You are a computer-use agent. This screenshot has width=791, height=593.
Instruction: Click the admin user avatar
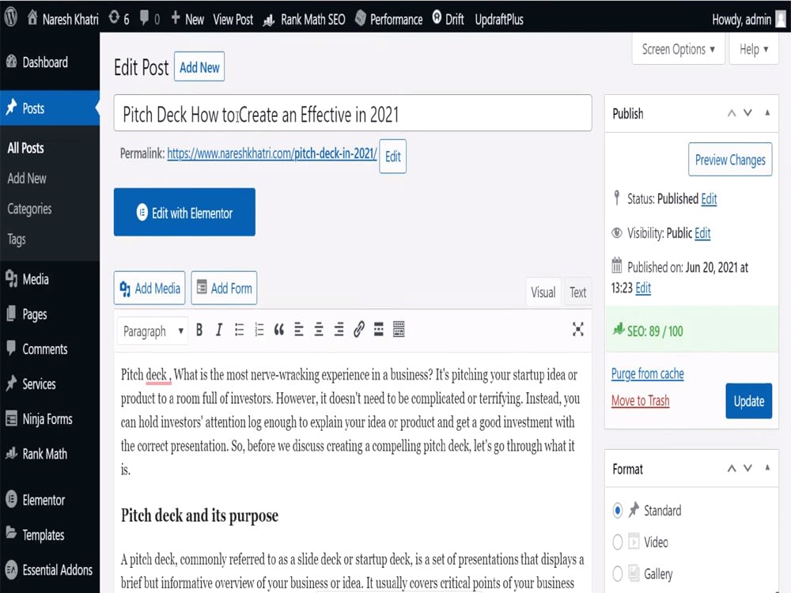coord(781,19)
